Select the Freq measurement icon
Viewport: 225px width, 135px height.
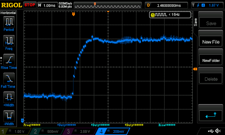(x=9, y=41)
